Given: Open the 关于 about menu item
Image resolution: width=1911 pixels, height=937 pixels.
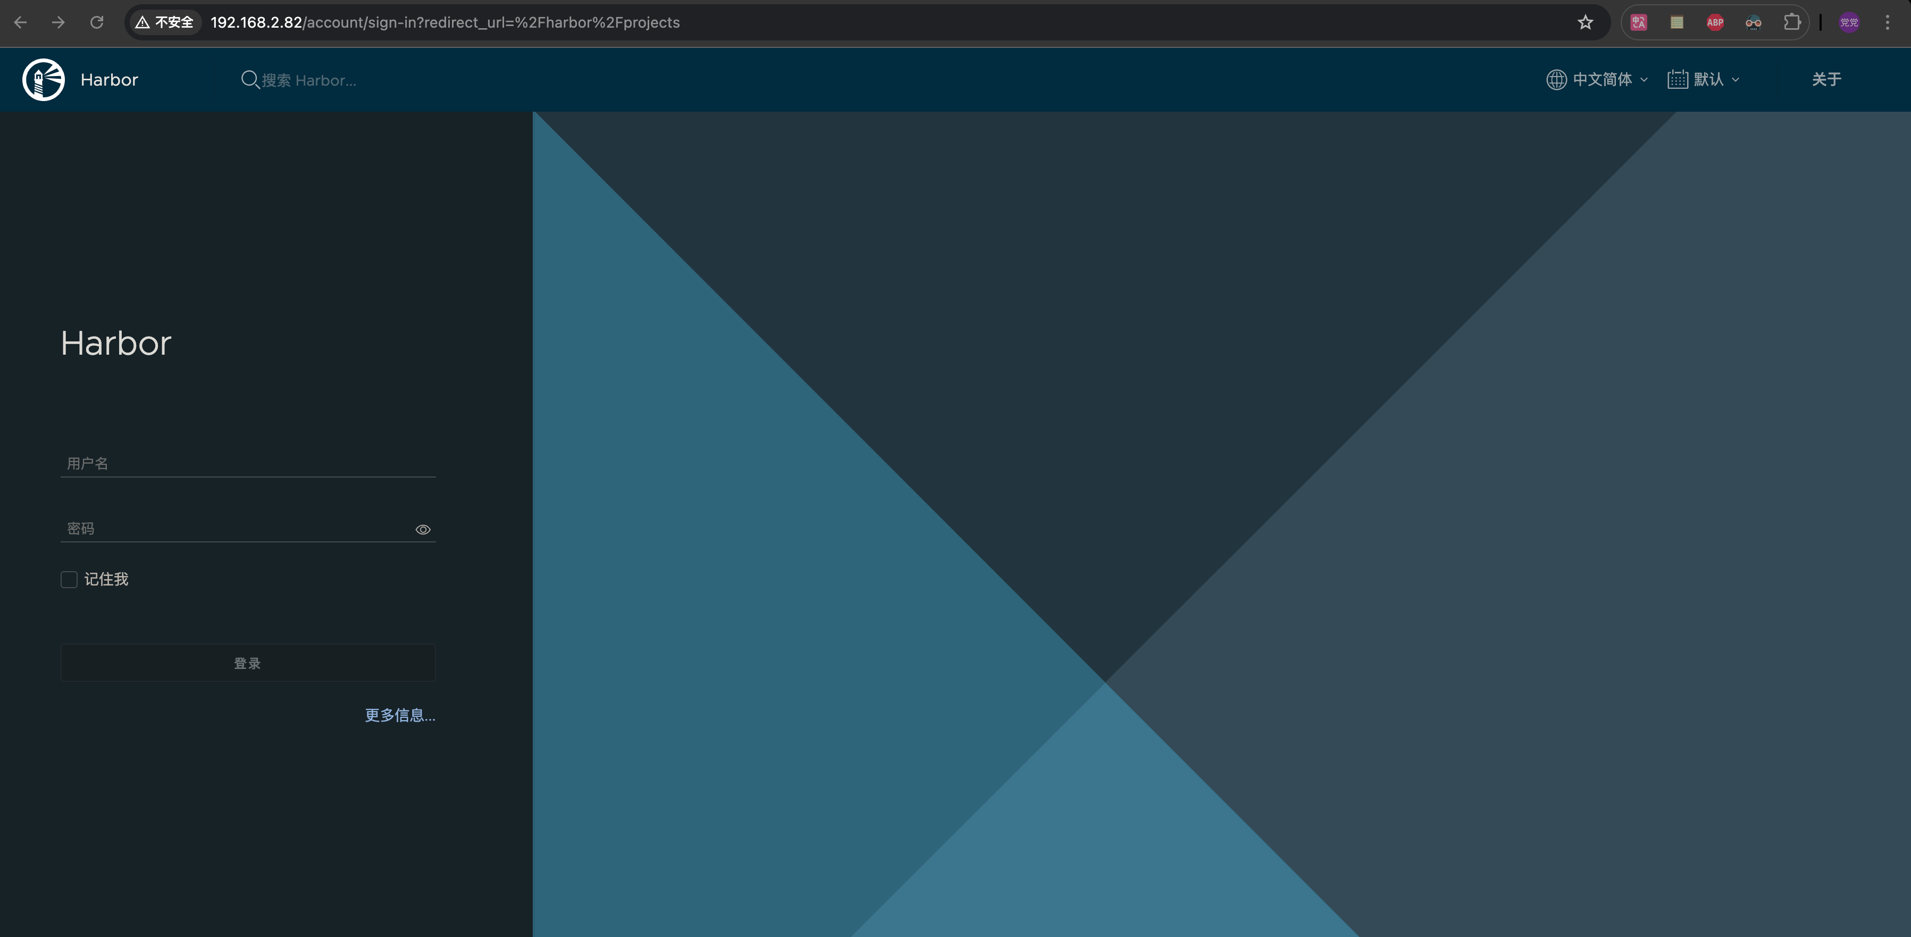Looking at the screenshot, I should click(x=1826, y=79).
